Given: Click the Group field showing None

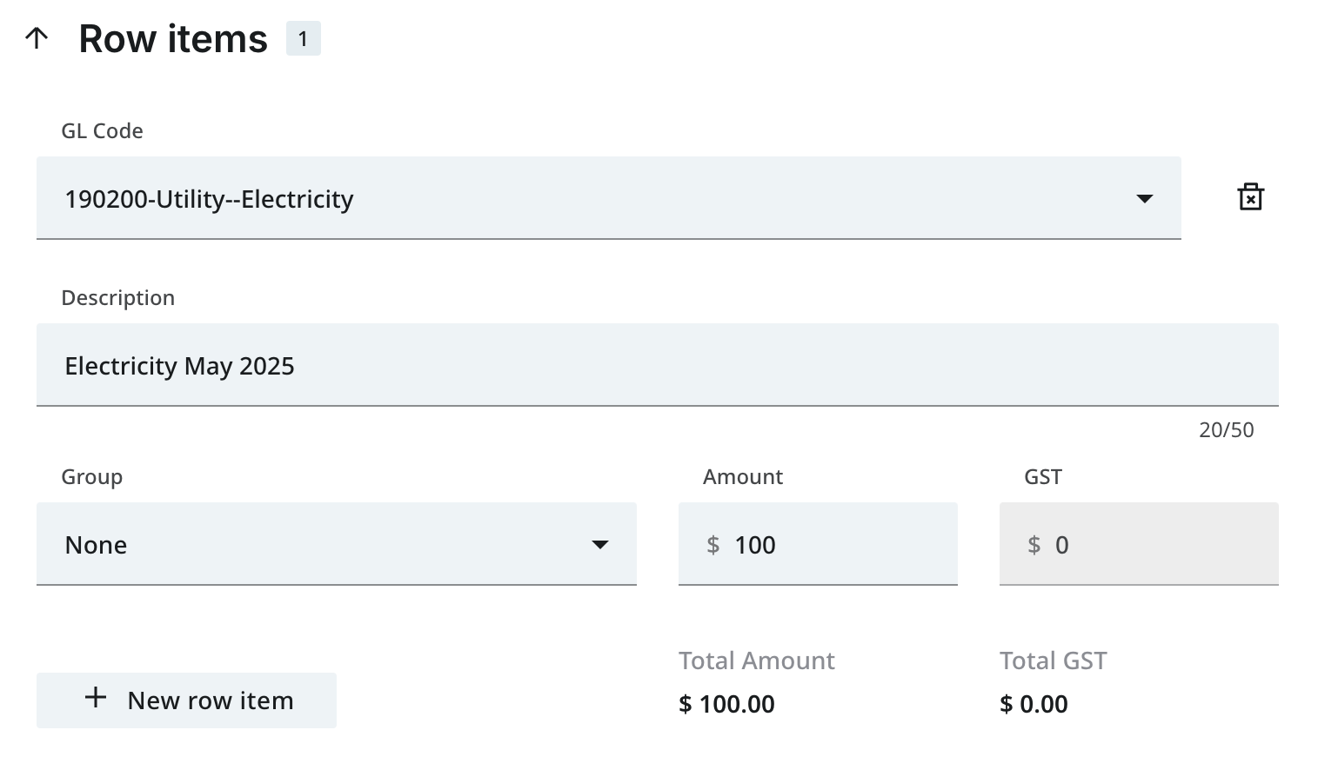Looking at the screenshot, I should 313,545.
